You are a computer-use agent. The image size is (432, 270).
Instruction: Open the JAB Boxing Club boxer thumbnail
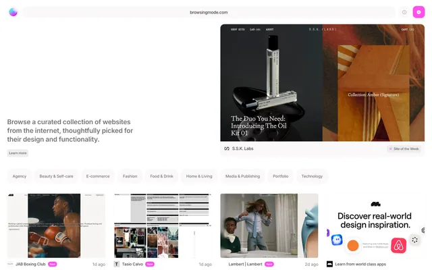56,225
